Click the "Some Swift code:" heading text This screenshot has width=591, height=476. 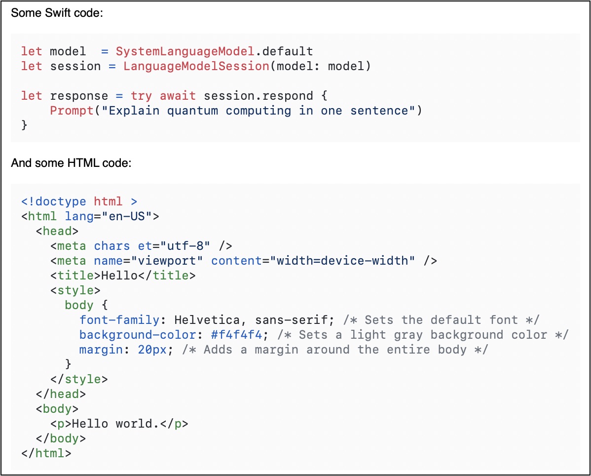(x=57, y=13)
